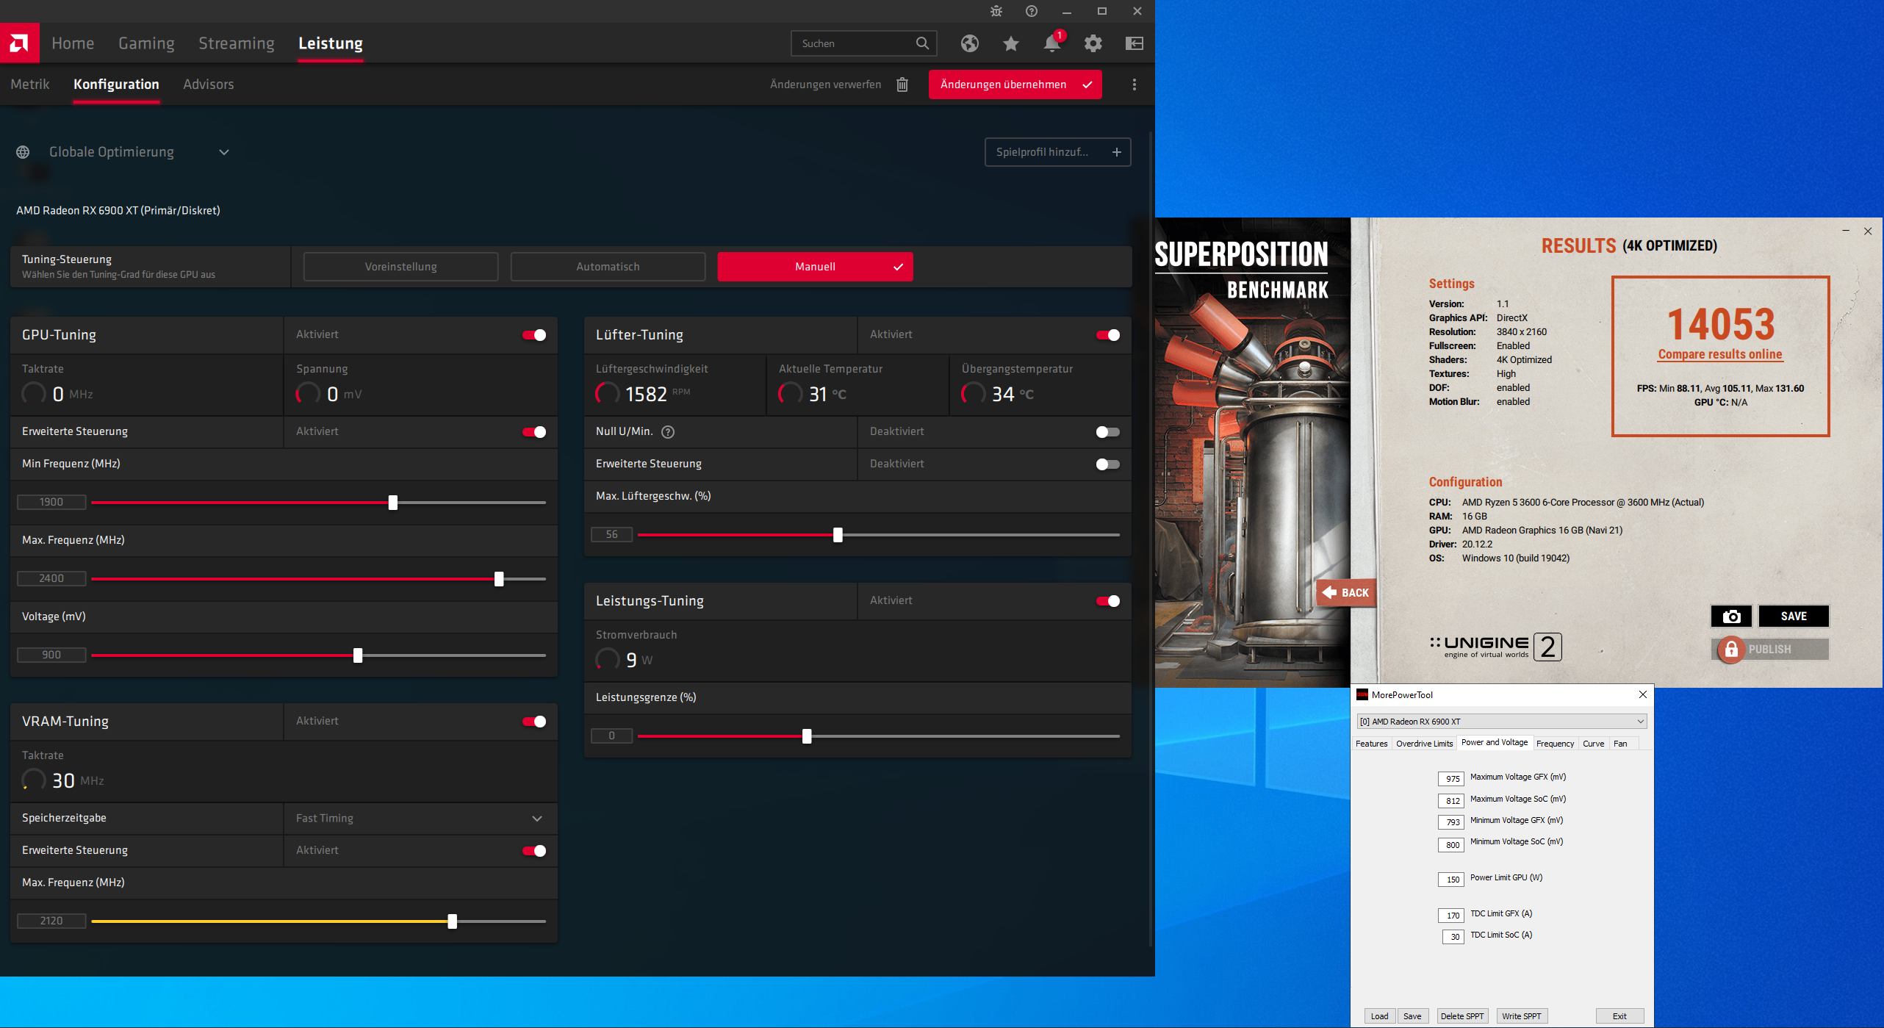Click Compare results online link
The height and width of the screenshot is (1028, 1884).
1719,354
